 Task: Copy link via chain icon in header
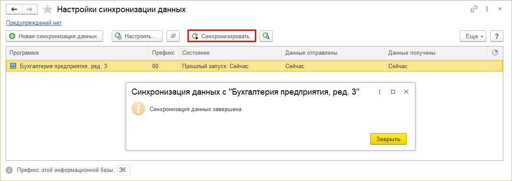(x=474, y=9)
